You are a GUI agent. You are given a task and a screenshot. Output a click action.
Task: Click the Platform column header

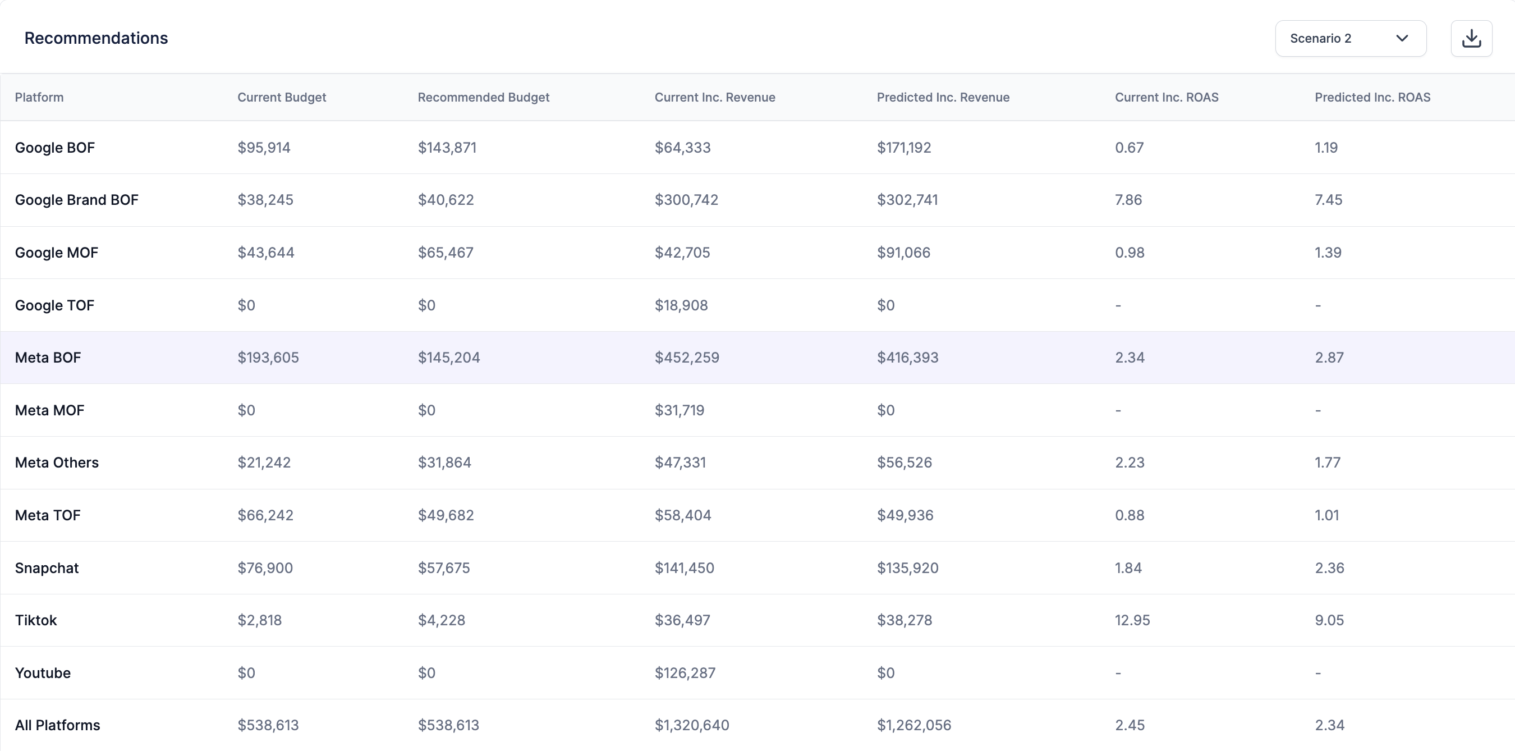pos(39,98)
